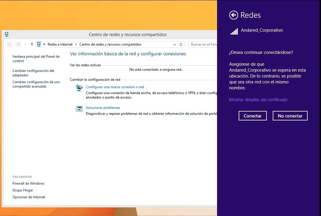Open the Solucionar problemas link
This screenshot has width=321, height=216.
[x=103, y=108]
